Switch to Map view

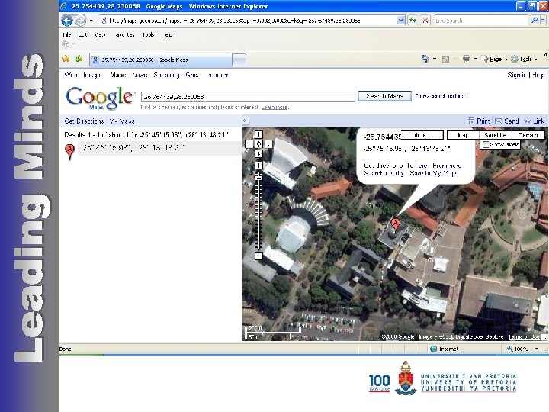[463, 135]
